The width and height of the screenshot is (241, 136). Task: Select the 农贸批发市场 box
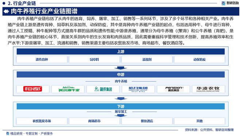click(x=42, y=121)
